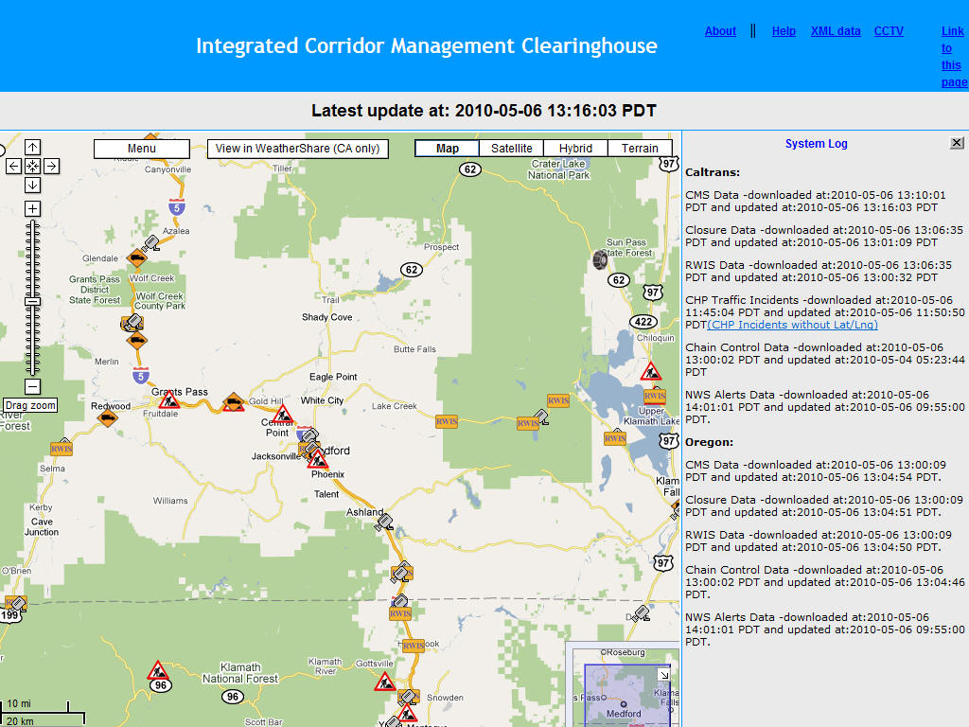The image size is (969, 727).
Task: Click the roadwork sign on Route 96
Action: coord(158,670)
